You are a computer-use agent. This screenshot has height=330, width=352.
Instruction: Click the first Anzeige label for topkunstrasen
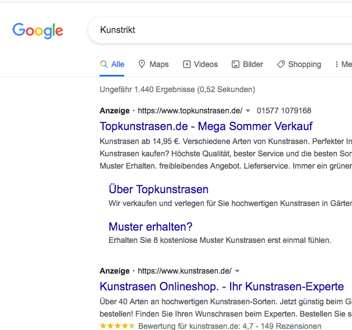coord(115,111)
